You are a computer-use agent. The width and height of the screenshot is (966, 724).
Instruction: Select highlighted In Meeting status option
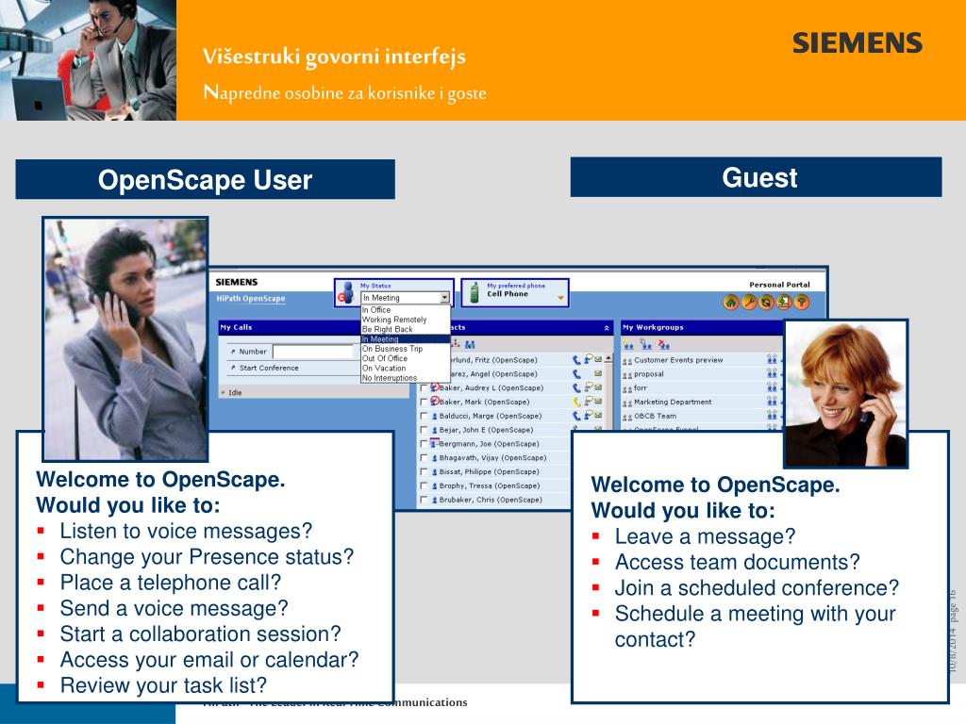[x=406, y=339]
